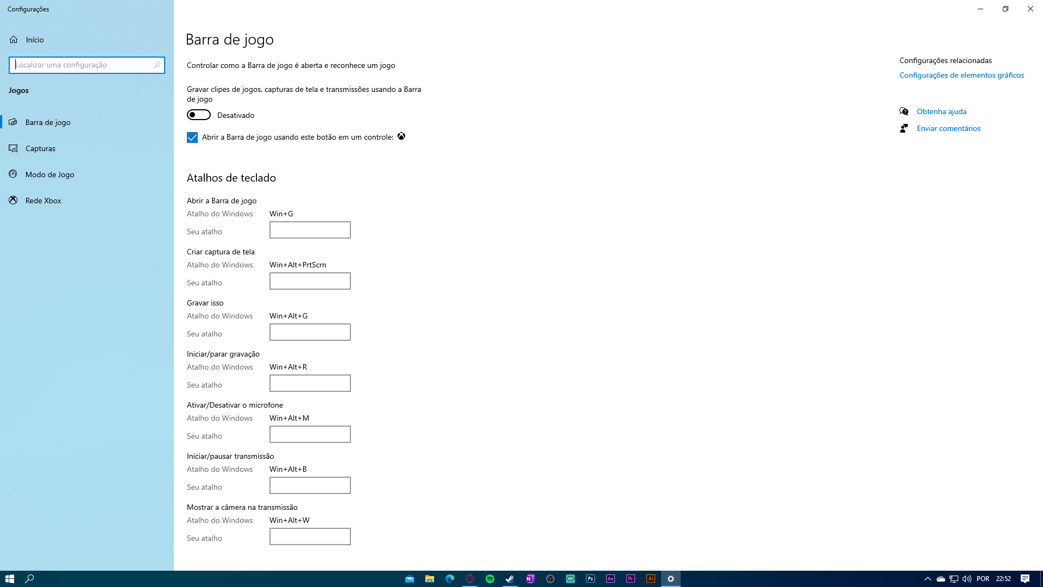This screenshot has height=587, width=1043.
Task: Click custom shortcut field for Gravar isso
Action: click(310, 332)
